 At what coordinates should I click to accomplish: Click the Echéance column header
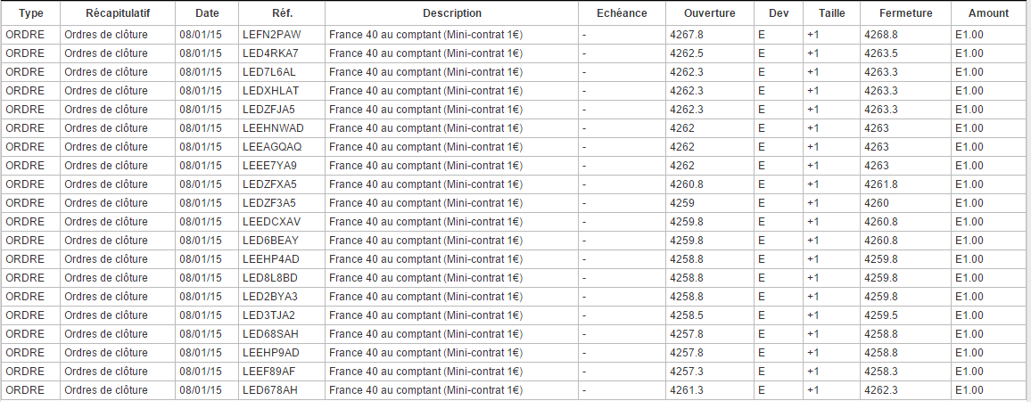622,13
